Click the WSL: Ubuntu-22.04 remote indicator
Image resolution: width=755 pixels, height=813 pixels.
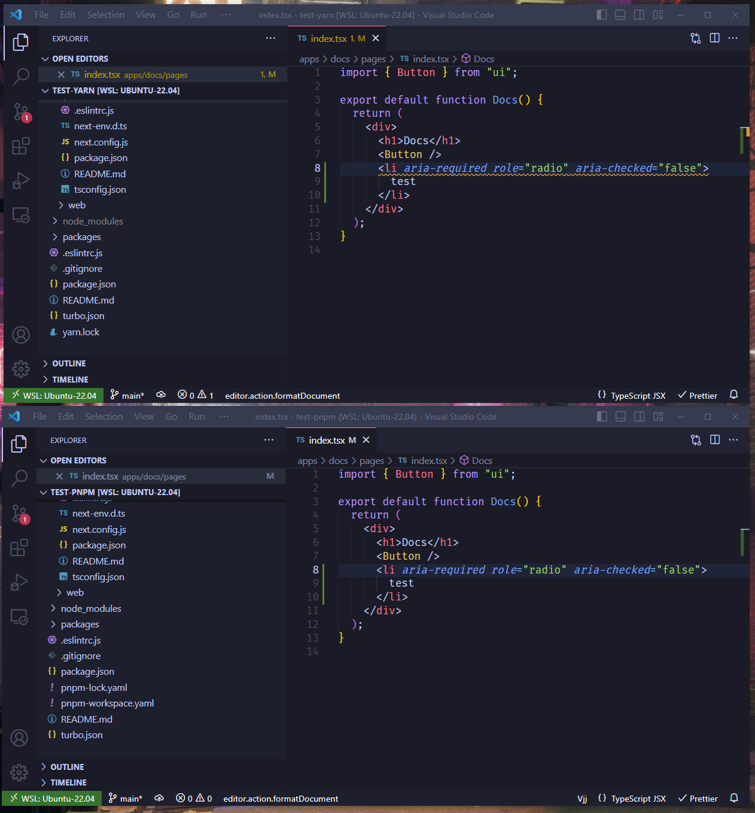53,395
